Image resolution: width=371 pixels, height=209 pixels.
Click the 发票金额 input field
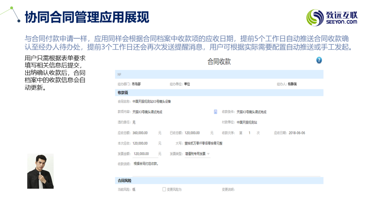pos(146,154)
